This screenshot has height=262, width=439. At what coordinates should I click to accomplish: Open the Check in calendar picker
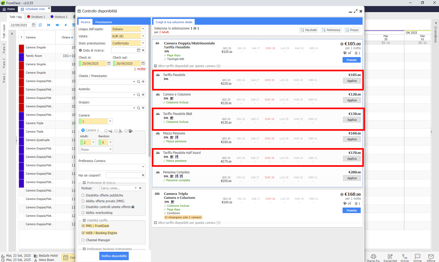pyautogui.click(x=109, y=63)
